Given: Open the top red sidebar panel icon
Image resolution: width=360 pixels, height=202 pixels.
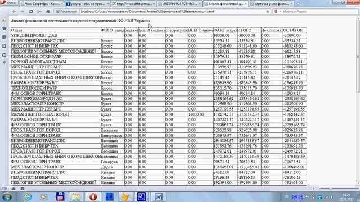Looking at the screenshot, I should point(4,20).
